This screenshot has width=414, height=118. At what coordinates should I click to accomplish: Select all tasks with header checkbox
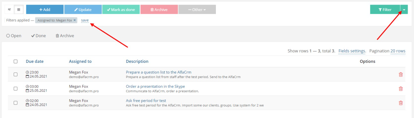pyautogui.click(x=16, y=61)
